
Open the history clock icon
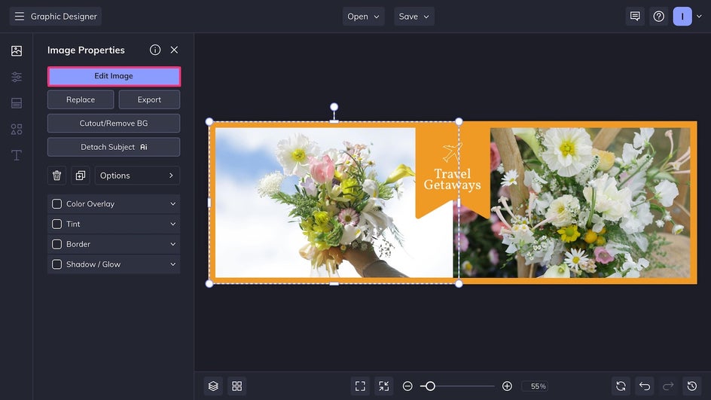click(x=692, y=386)
